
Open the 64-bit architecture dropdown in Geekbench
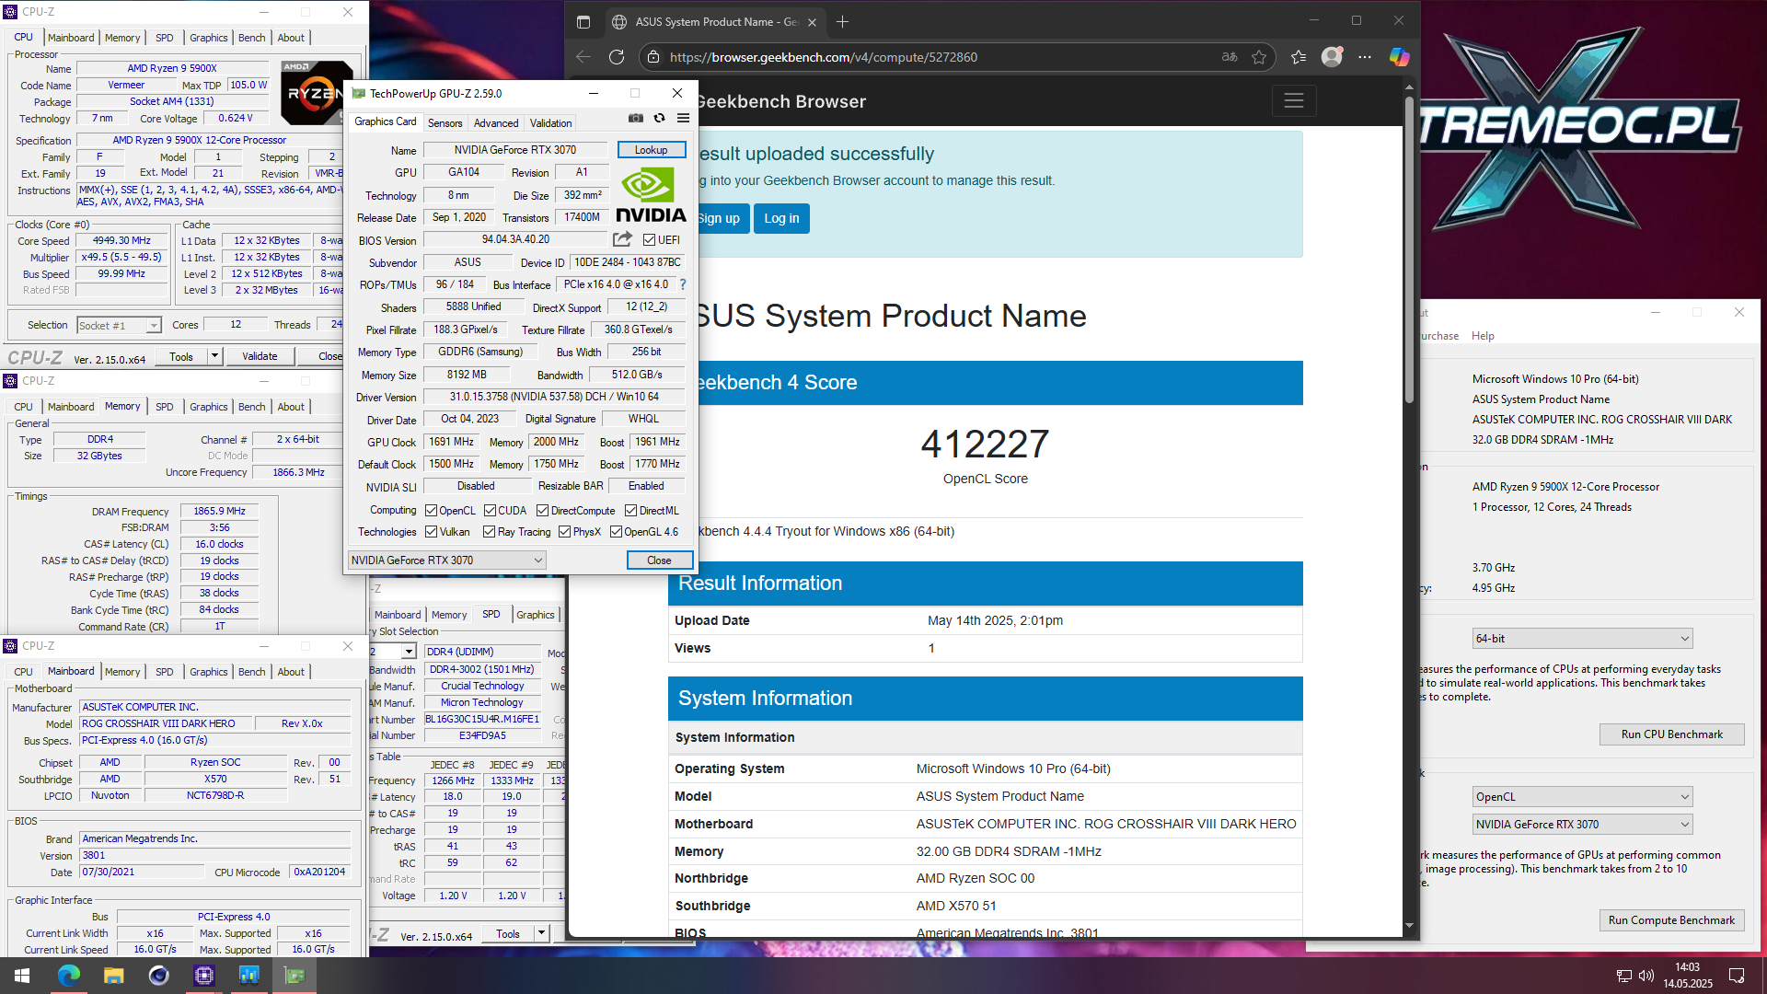coord(1583,639)
